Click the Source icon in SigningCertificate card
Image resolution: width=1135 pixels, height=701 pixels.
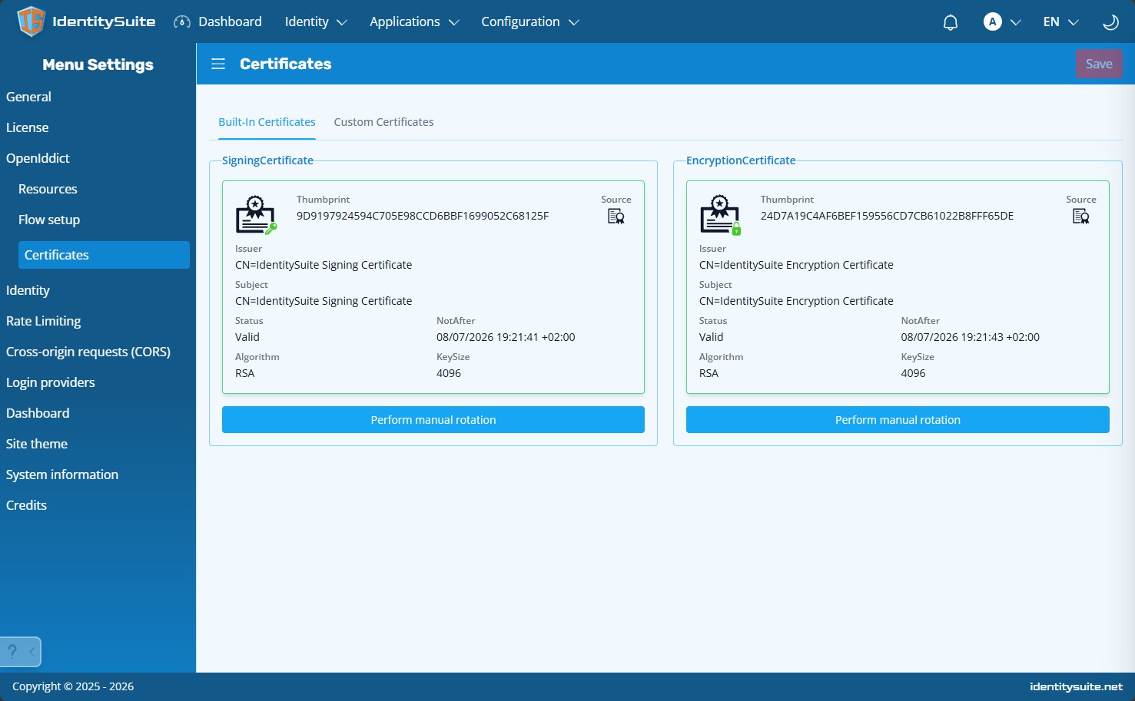point(616,217)
